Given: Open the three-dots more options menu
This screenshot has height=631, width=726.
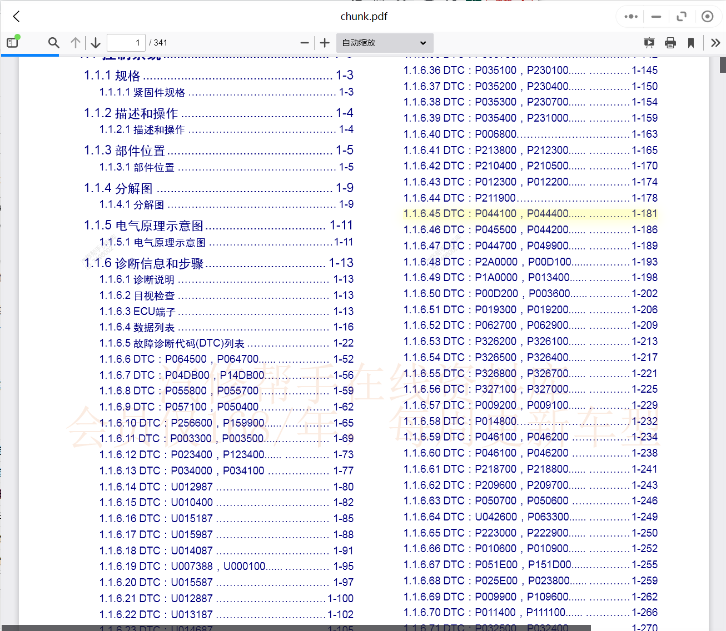Looking at the screenshot, I should tap(631, 17).
